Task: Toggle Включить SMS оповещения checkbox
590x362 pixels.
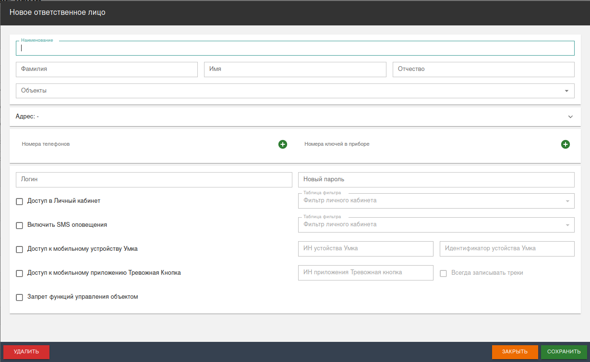Action: (20, 225)
